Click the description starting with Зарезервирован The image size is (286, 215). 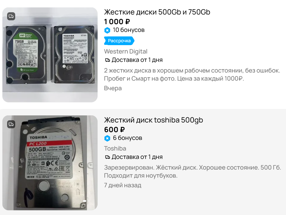pos(192,171)
